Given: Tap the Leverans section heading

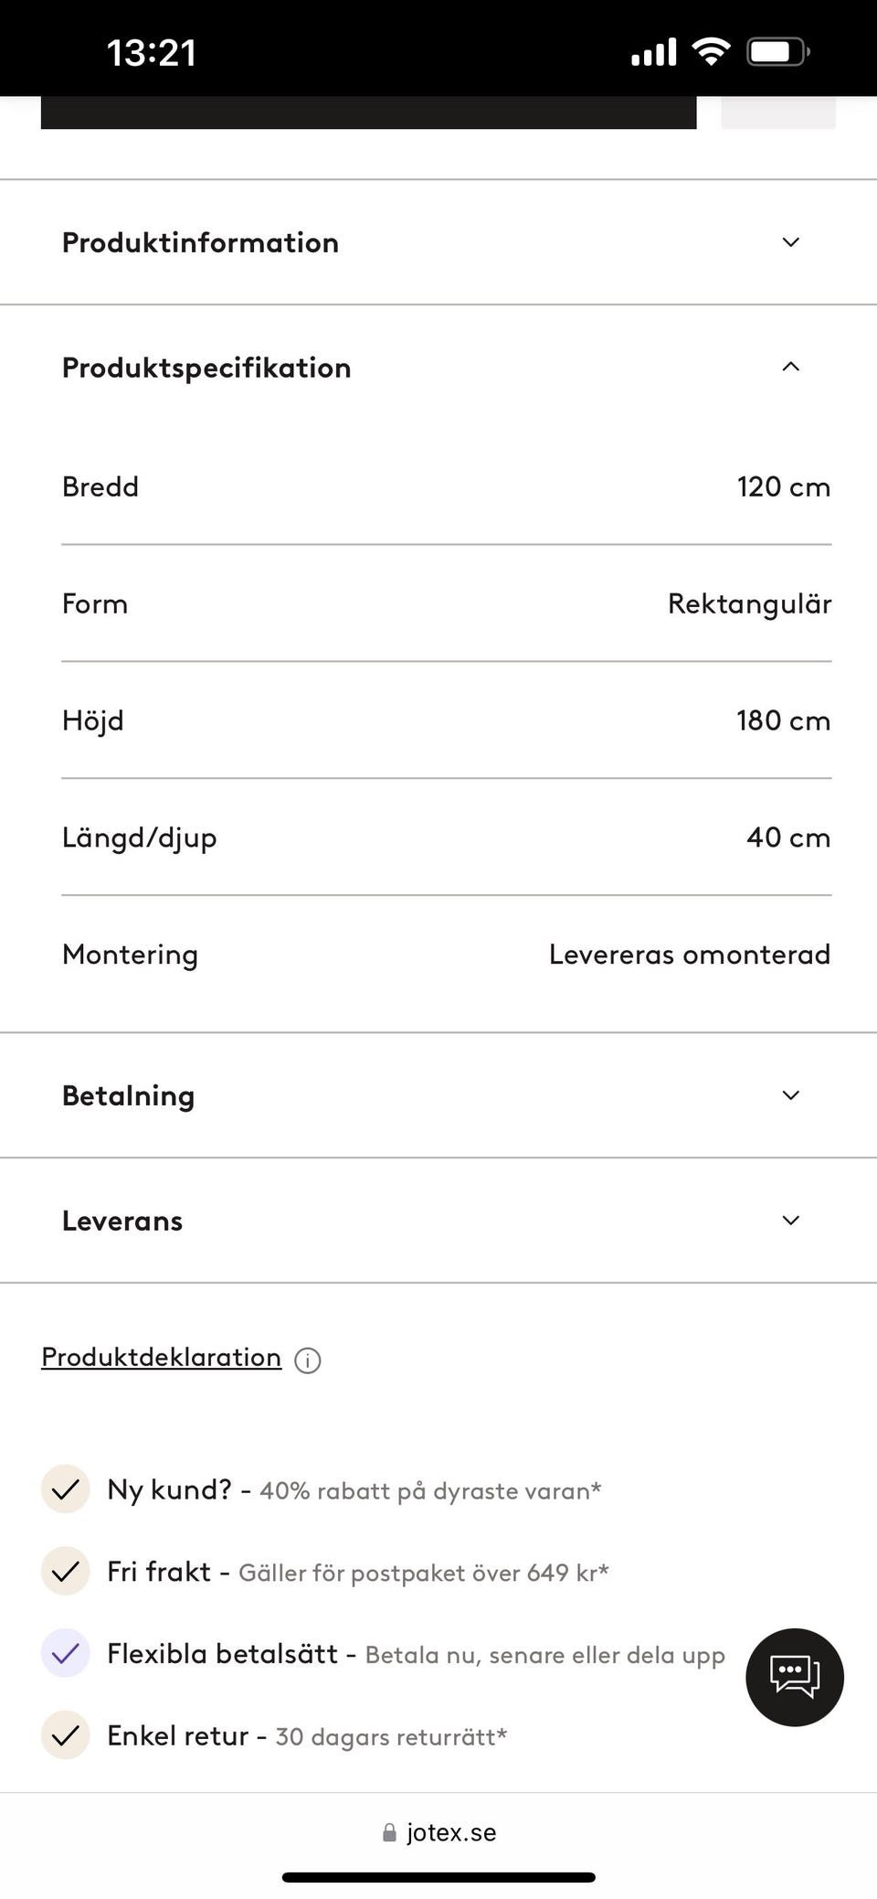Looking at the screenshot, I should (122, 1221).
